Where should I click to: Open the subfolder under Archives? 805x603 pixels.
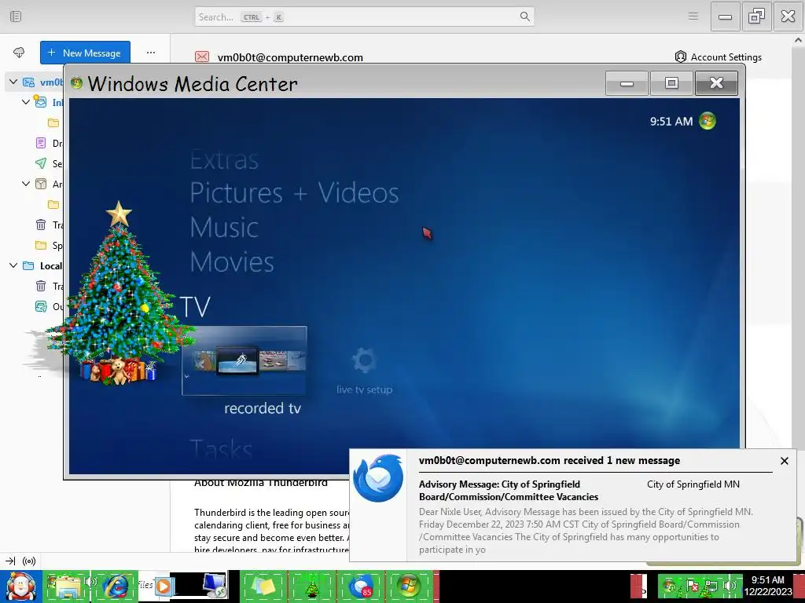tap(53, 204)
